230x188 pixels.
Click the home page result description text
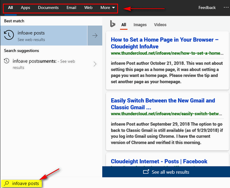167,72
